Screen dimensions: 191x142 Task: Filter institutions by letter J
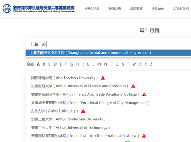[83, 64]
